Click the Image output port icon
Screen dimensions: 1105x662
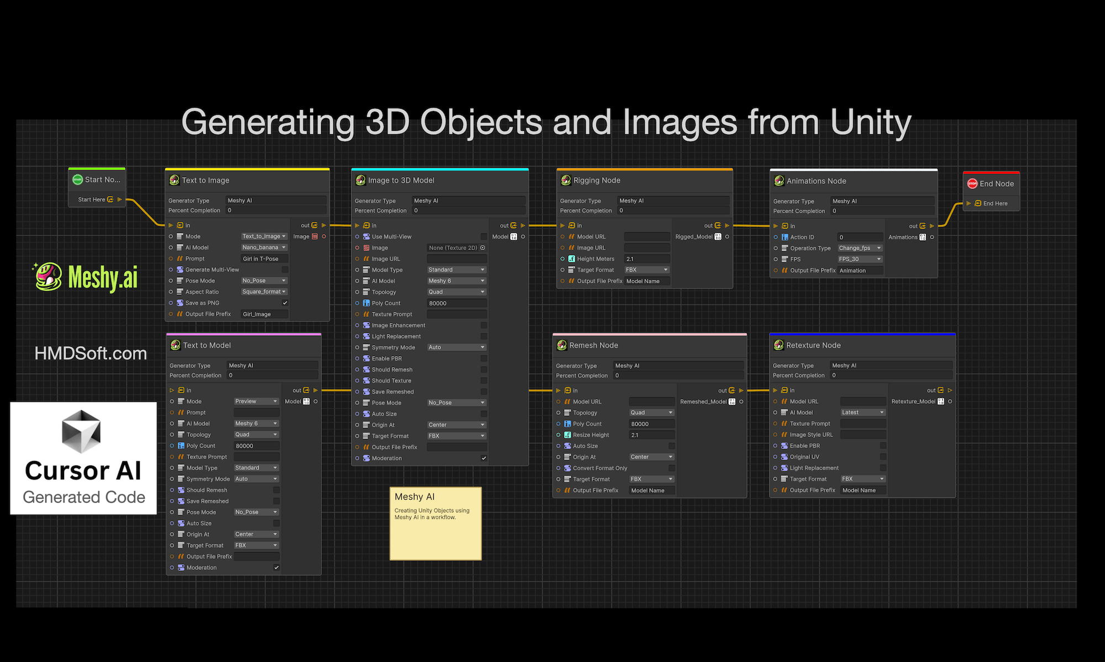pyautogui.click(x=315, y=237)
